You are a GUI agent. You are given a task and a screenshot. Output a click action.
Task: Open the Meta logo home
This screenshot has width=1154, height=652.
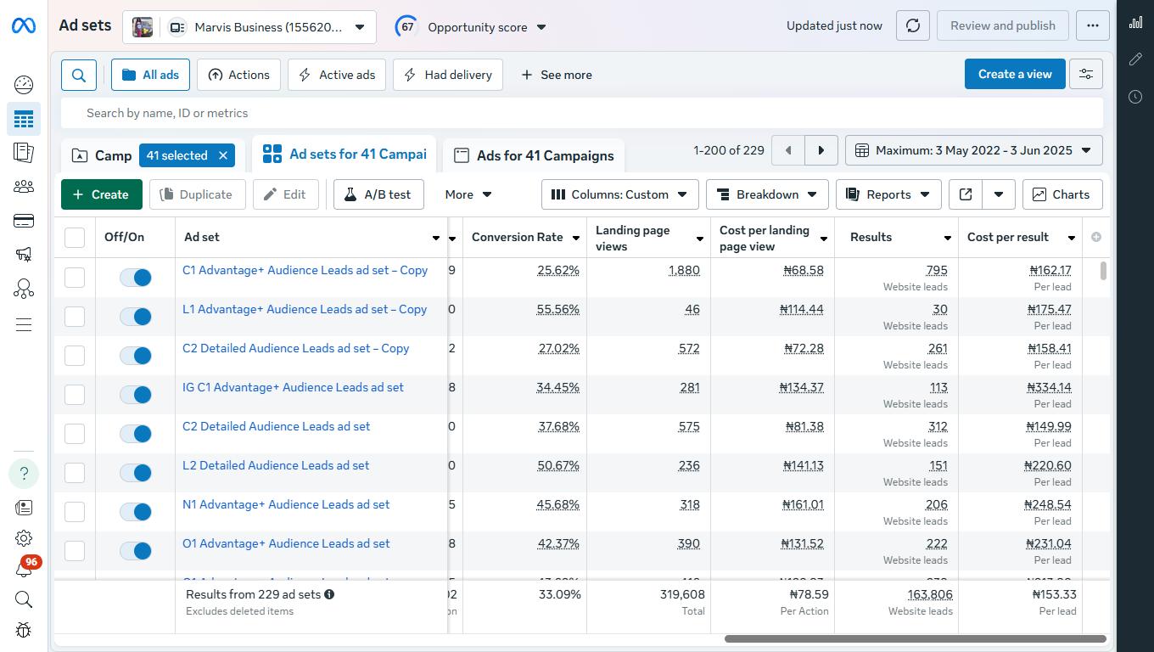24,26
